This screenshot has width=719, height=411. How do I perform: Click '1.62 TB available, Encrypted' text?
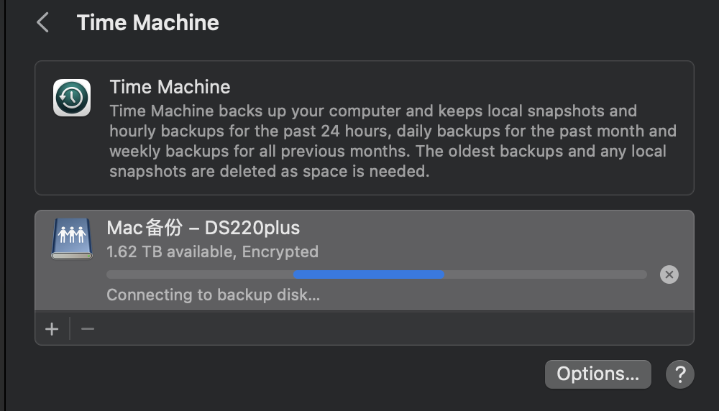(x=212, y=252)
